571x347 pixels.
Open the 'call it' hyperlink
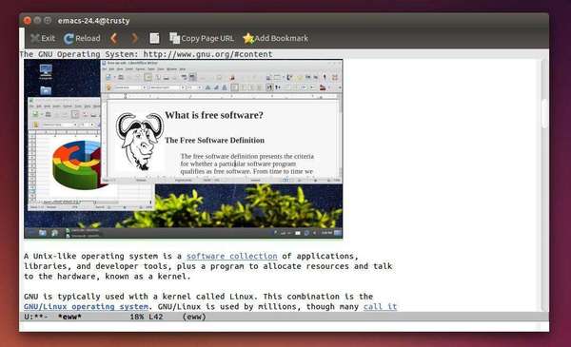tap(380, 307)
